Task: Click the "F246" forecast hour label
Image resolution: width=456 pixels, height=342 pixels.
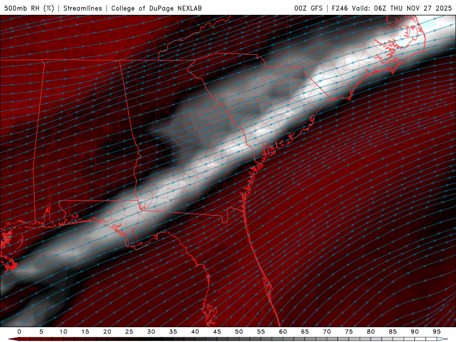Action: click(x=340, y=8)
